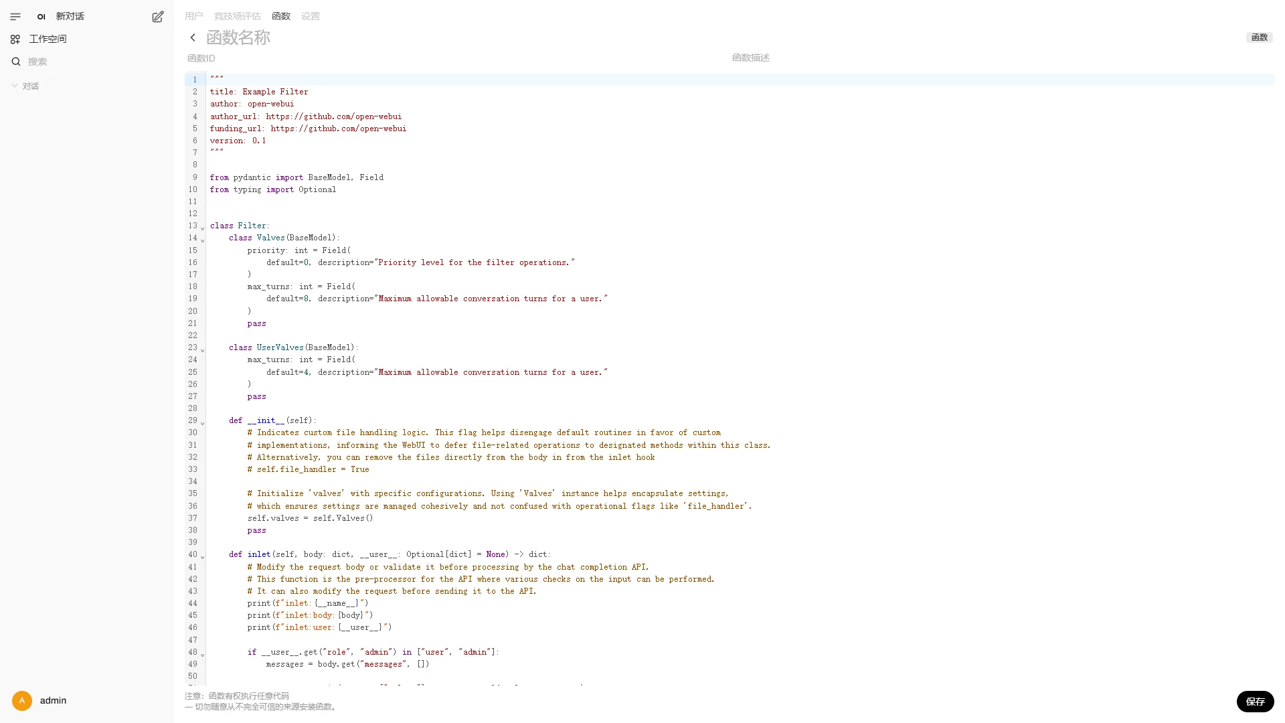This screenshot has width=1285, height=723.
Task: Click the 函数ID input field
Action: [268, 58]
